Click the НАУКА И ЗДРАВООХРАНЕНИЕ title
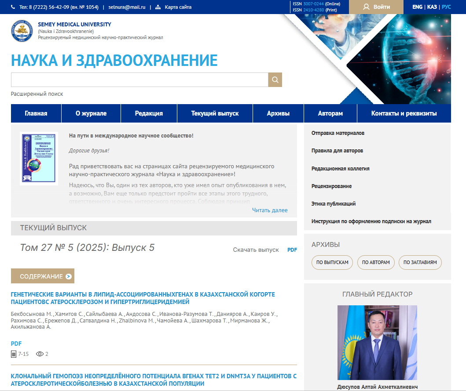 coord(114,61)
